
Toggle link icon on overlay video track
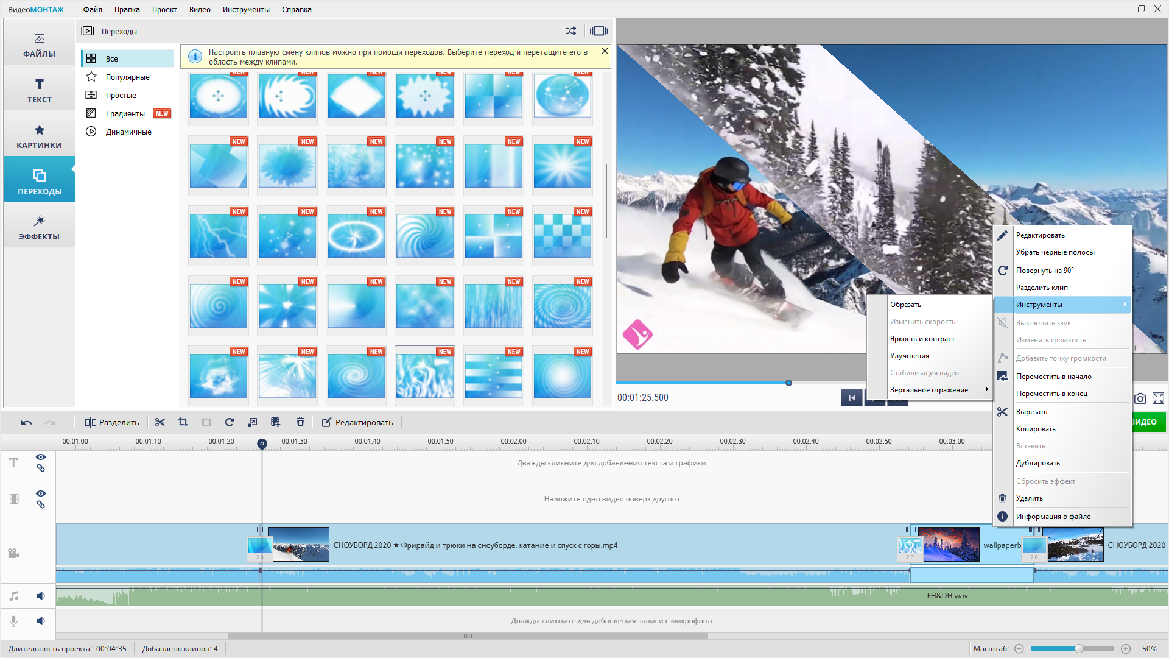point(41,505)
